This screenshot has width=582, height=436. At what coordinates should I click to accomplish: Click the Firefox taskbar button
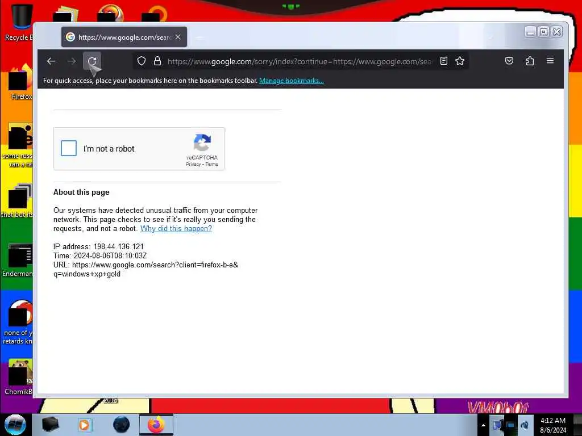coord(156,425)
